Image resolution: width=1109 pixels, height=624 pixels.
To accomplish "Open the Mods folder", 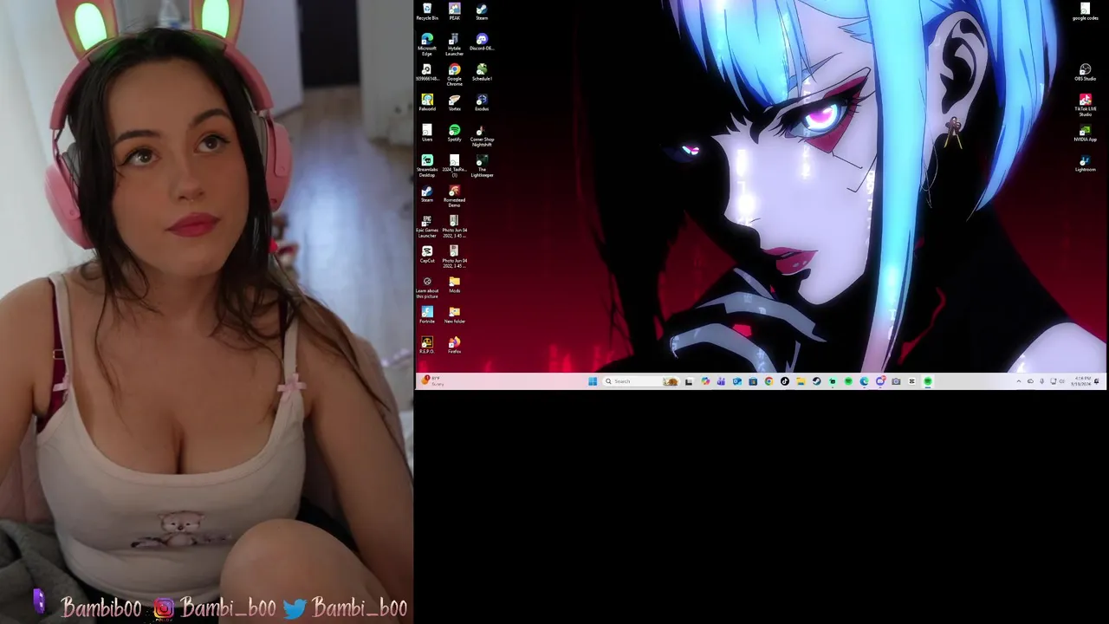I will point(454,284).
